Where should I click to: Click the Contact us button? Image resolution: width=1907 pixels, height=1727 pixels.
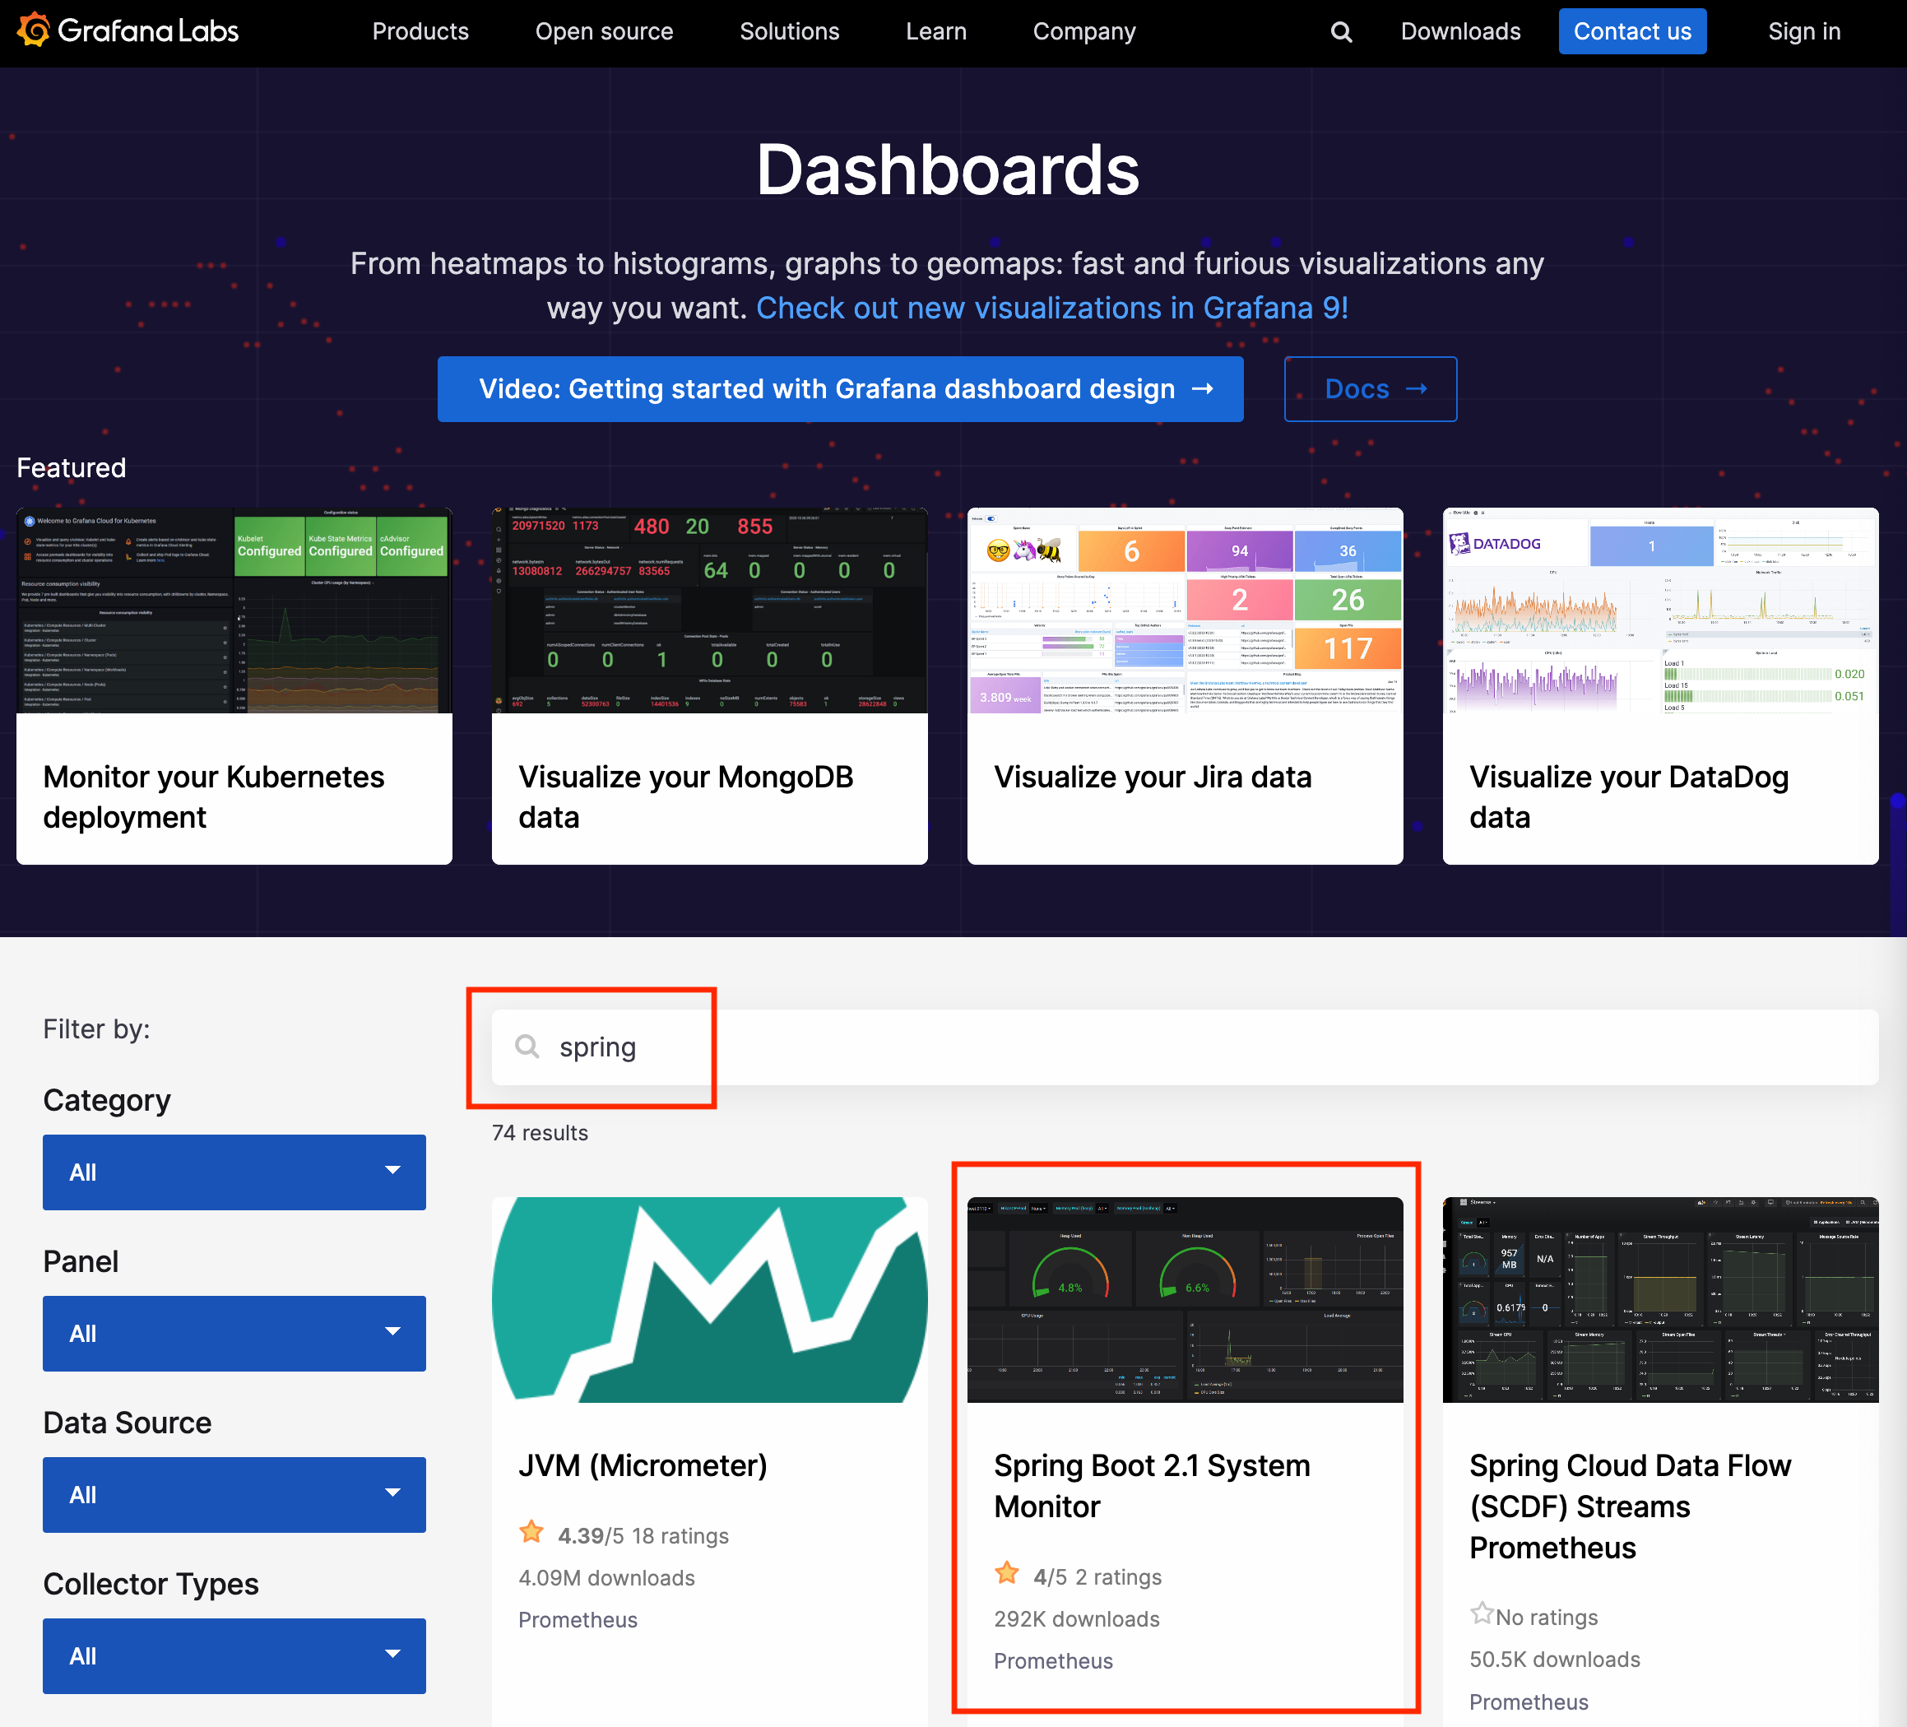[x=1631, y=32]
